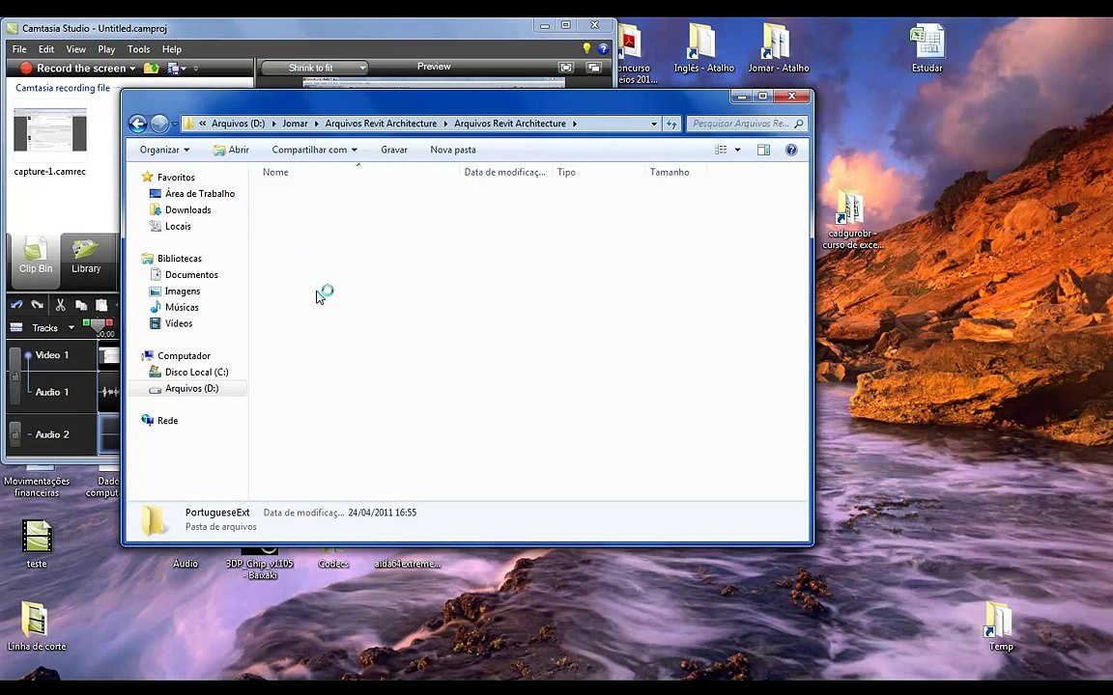Click the Back arrow in Explorer

[138, 124]
